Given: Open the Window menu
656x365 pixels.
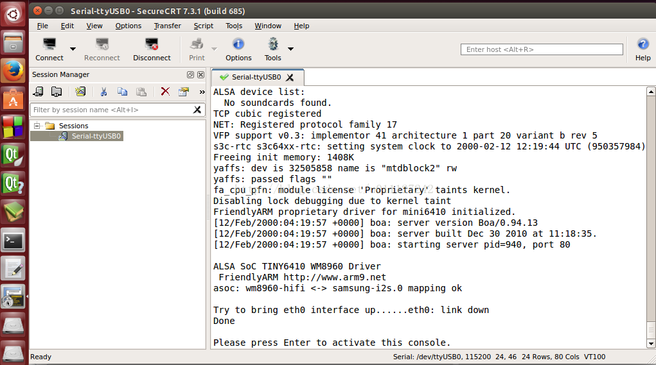Looking at the screenshot, I should coord(268,26).
